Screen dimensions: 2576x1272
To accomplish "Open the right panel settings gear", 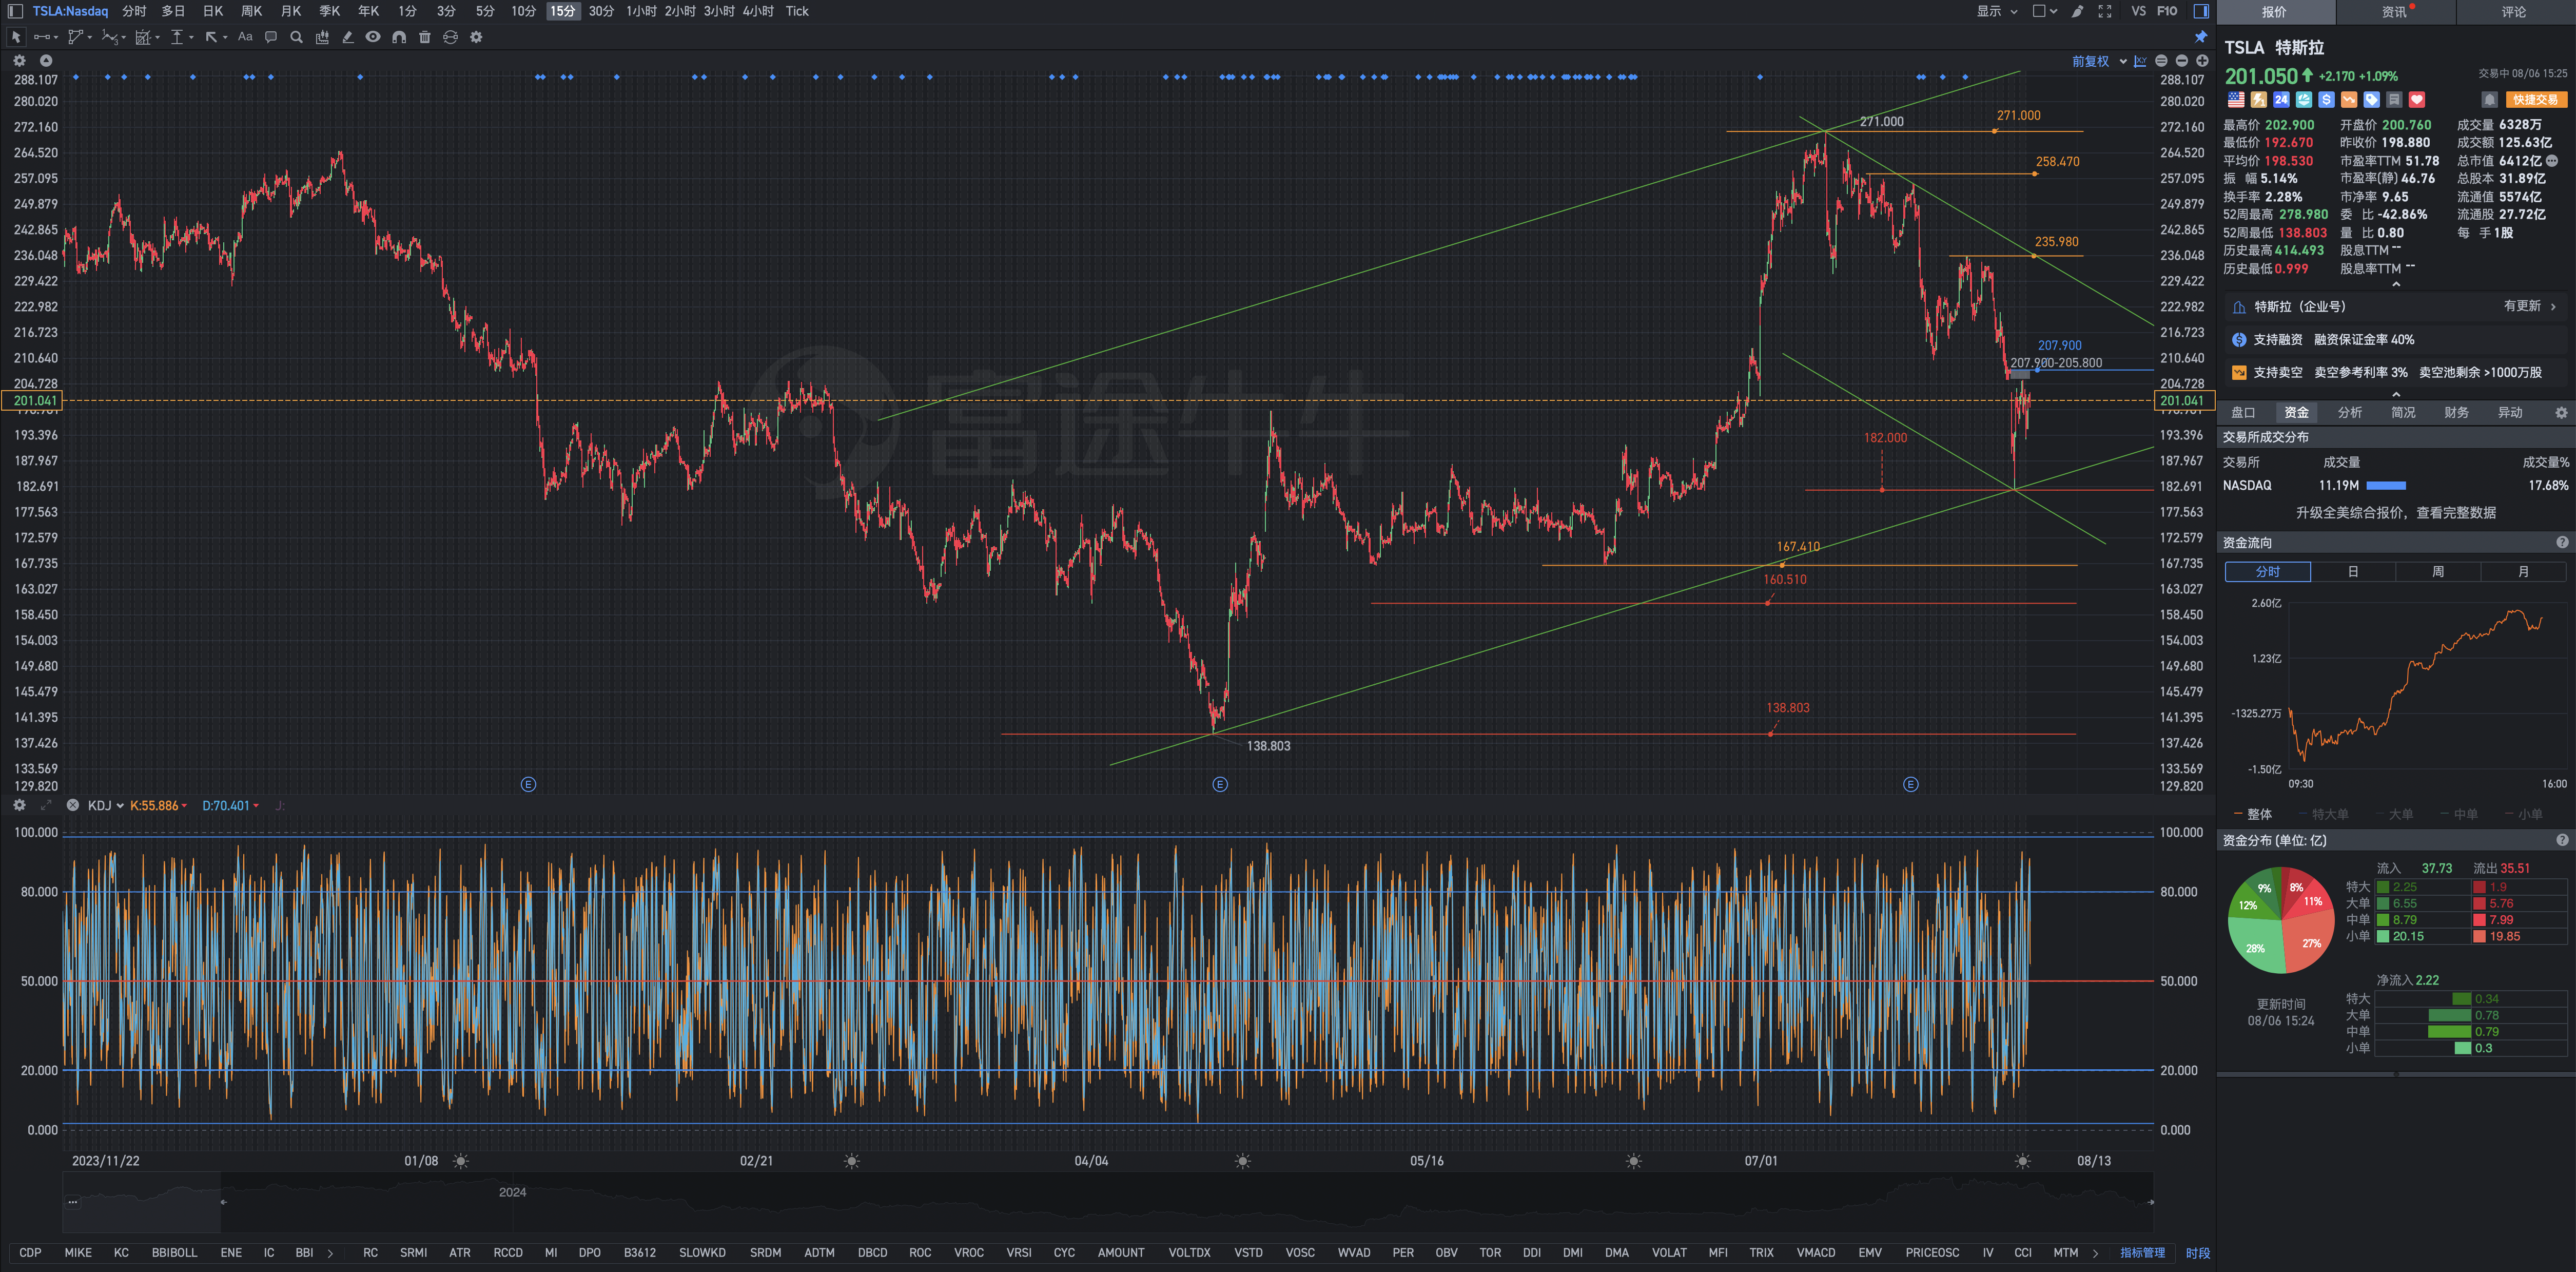I will tap(2561, 412).
